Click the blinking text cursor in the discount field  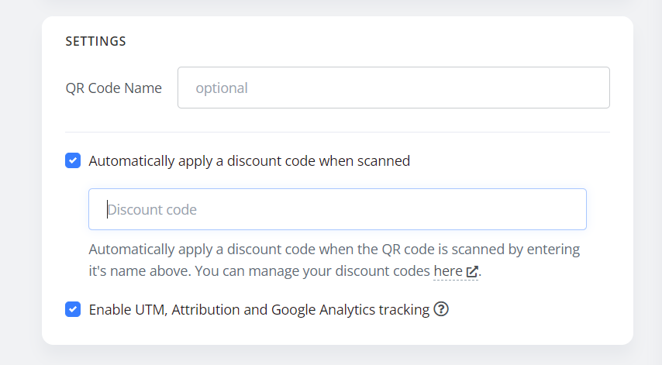click(107, 209)
